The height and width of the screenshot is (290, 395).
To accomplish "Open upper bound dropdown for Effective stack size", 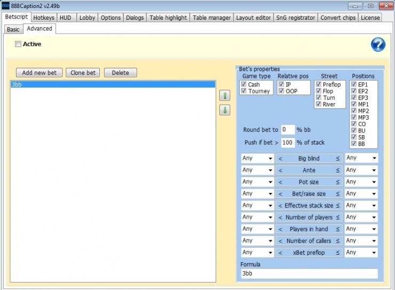I will click(361, 205).
